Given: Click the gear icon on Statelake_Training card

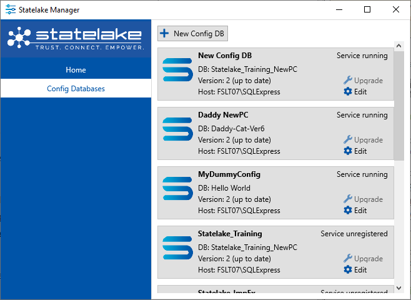Looking at the screenshot, I should (348, 269).
